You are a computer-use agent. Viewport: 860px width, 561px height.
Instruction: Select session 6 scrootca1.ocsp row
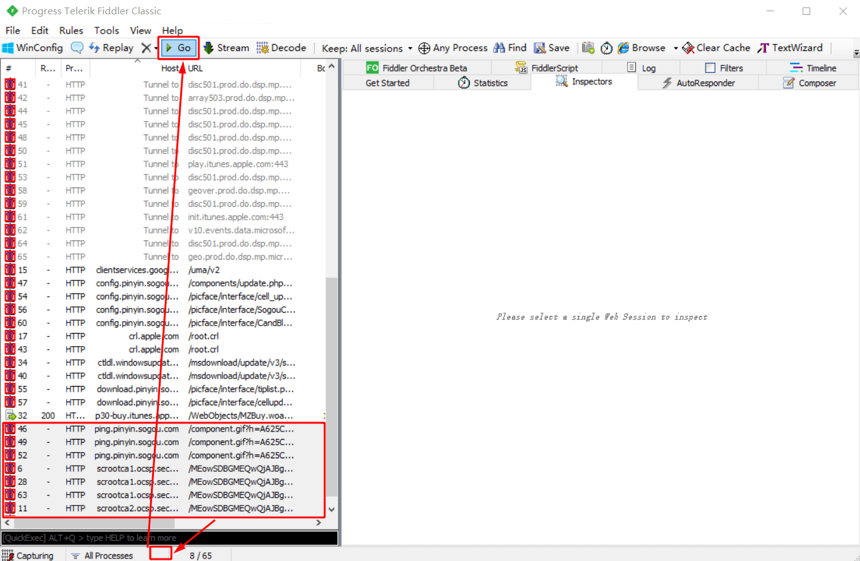click(x=164, y=469)
